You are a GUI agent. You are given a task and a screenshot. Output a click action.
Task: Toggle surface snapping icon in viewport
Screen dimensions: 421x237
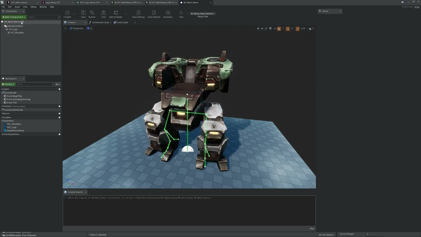click(275, 29)
